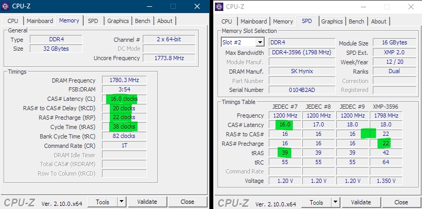Expand the Tools dropdown arrow in the left window

point(121,202)
